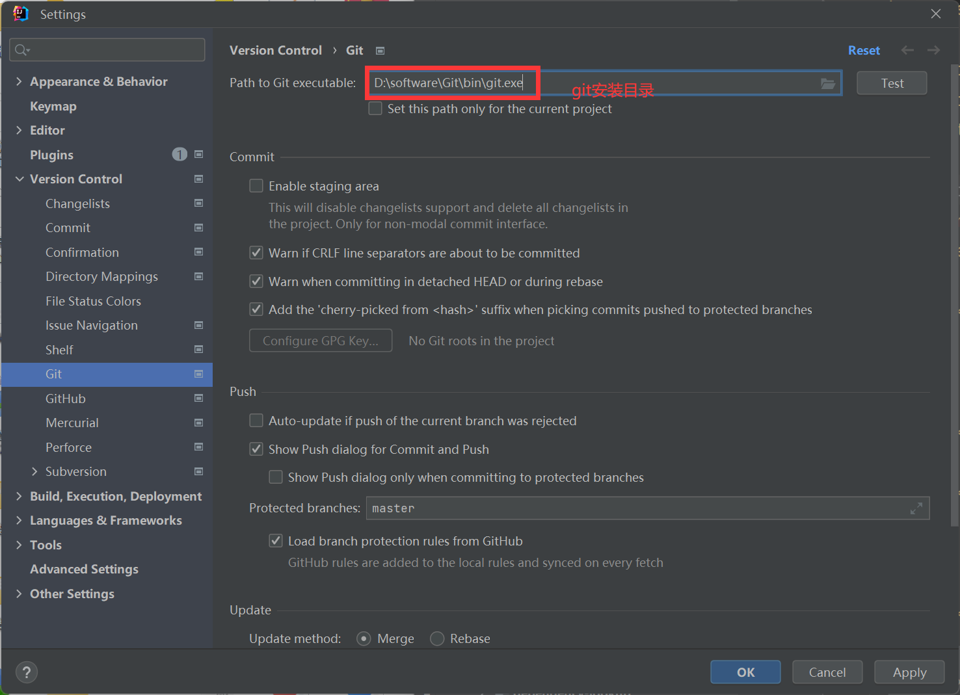Go to Directory Mappings settings
This screenshot has height=695, width=960.
[x=101, y=276]
